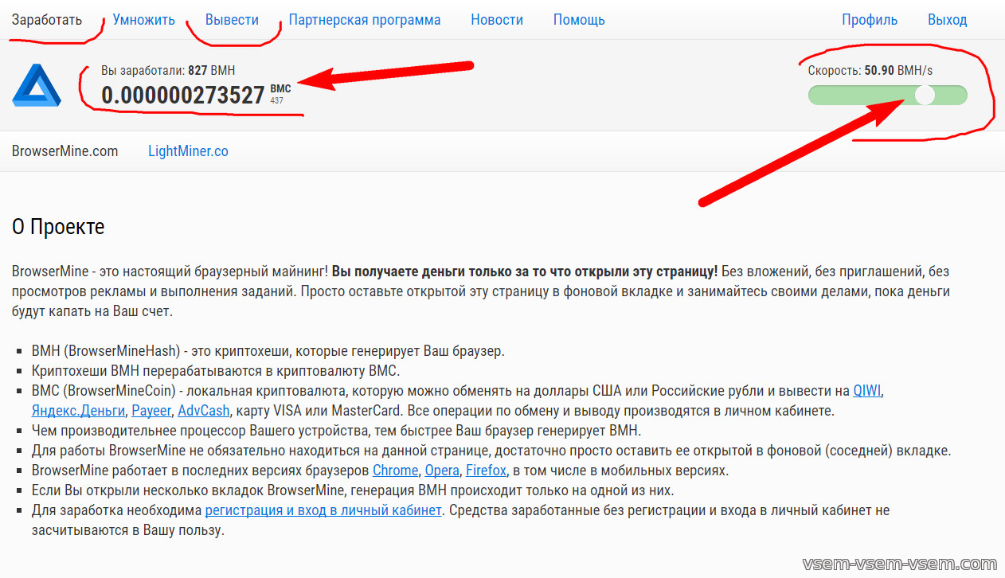Follow the AdvCash link

point(204,411)
